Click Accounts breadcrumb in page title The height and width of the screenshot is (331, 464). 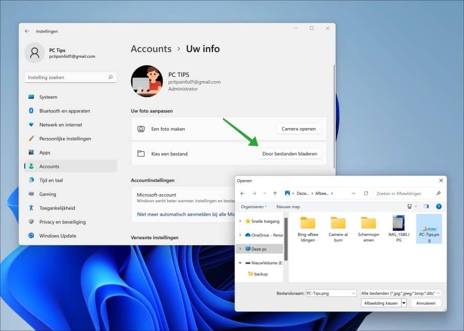[151, 49]
